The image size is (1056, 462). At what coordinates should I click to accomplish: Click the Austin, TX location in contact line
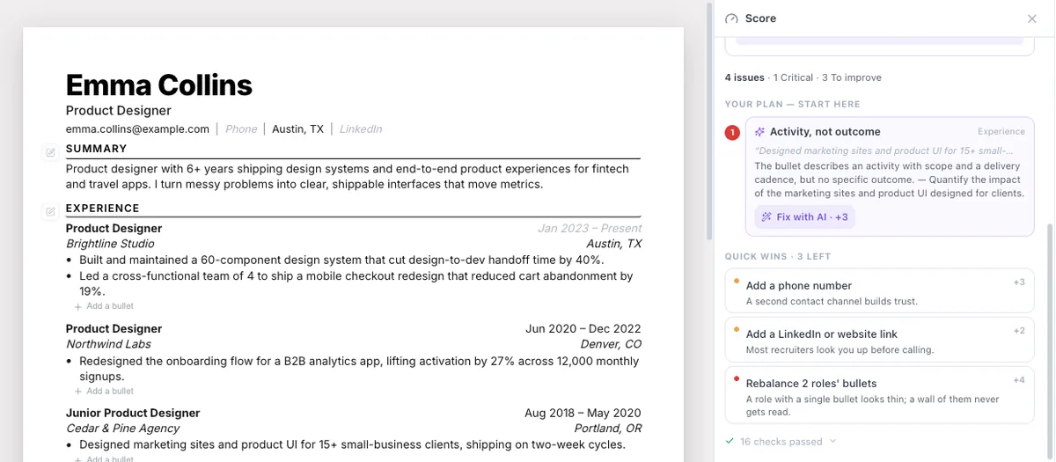[x=297, y=129]
